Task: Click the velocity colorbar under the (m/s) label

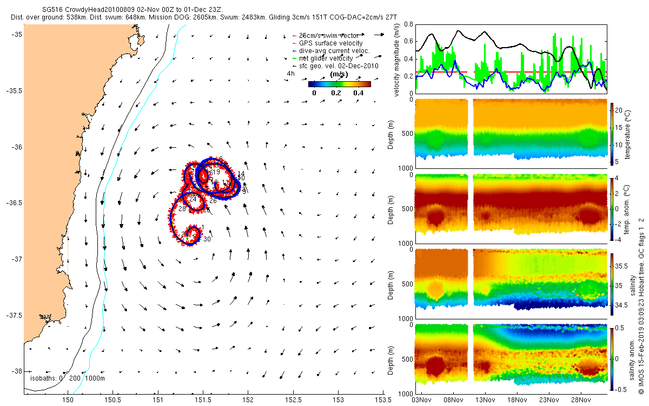Action: 339,84
